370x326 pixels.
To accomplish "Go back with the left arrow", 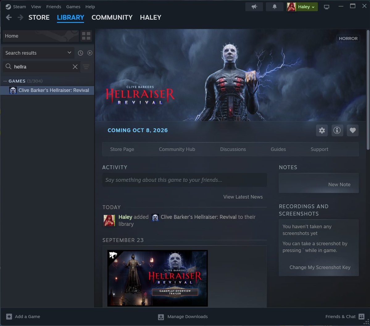I will pos(9,18).
